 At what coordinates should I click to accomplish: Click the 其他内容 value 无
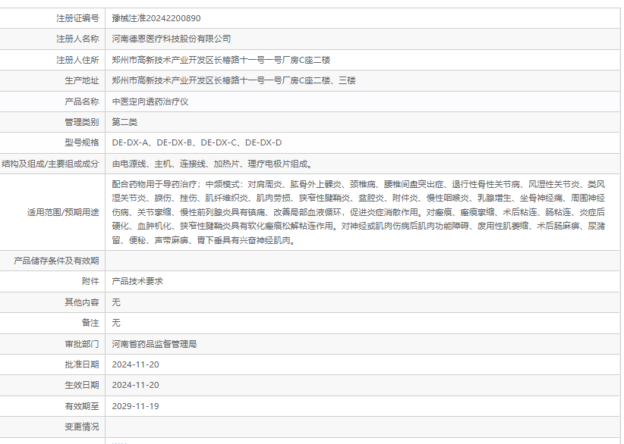coord(116,302)
